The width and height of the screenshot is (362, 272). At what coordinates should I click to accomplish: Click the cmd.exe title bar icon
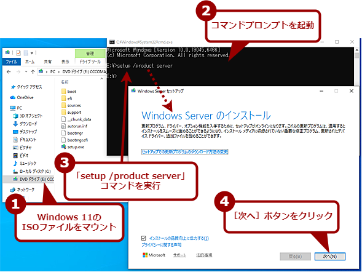(x=112, y=42)
